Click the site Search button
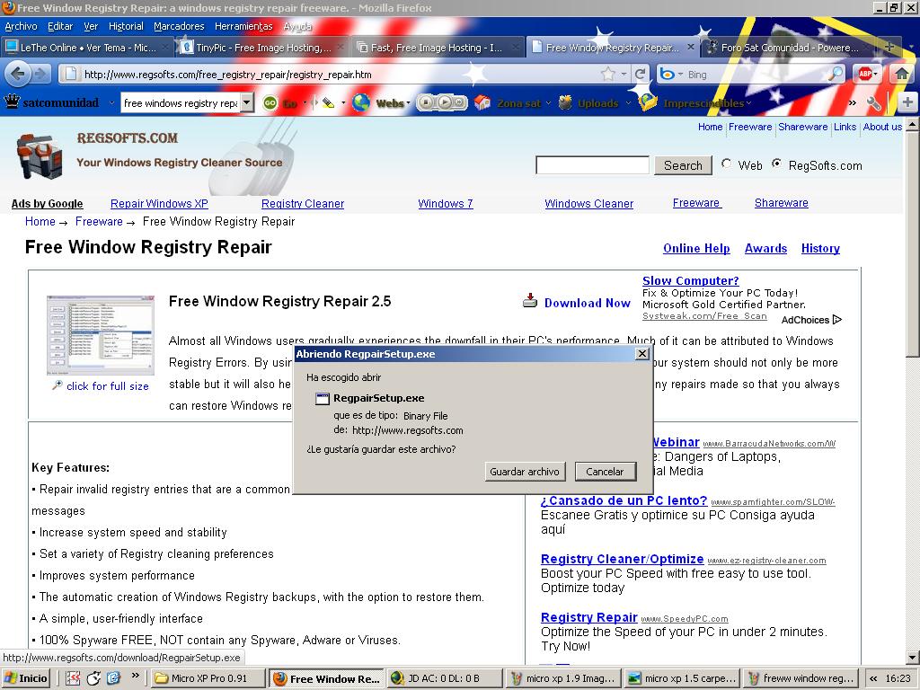Screen dimensions: 920x690 (x=683, y=165)
